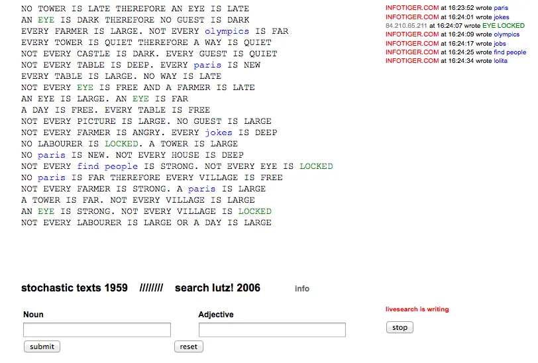Focus the Adjective input field
Viewport: 538px width, 363px height.
coord(272,330)
